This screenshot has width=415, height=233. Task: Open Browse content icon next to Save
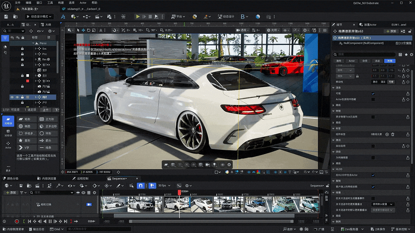point(16,17)
